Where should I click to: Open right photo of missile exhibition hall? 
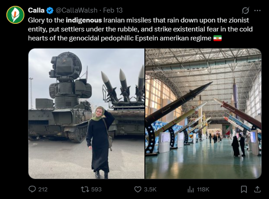pyautogui.click(x=203, y=114)
